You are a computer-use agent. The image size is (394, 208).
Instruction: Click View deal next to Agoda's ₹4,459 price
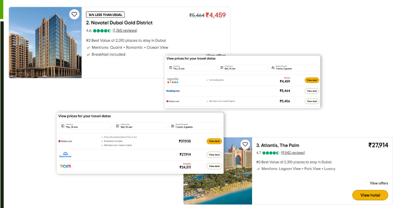[x=312, y=80]
